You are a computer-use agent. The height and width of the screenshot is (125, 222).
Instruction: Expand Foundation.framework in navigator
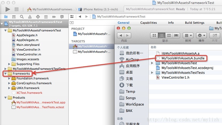[x=9, y=78]
